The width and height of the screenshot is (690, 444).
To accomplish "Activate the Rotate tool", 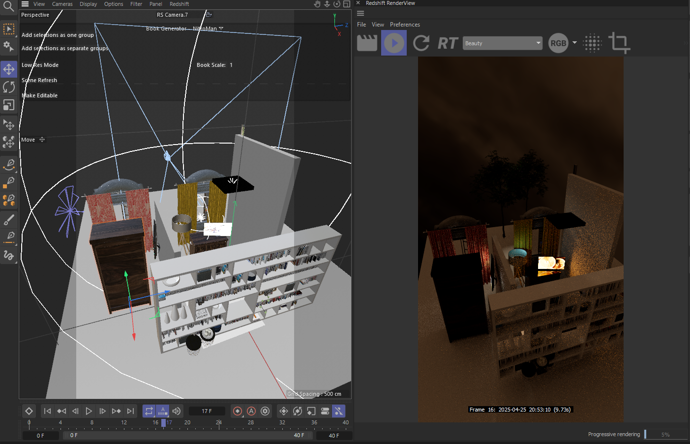I will point(9,87).
